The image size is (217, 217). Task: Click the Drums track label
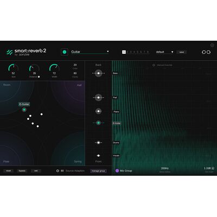click(x=116, y=143)
